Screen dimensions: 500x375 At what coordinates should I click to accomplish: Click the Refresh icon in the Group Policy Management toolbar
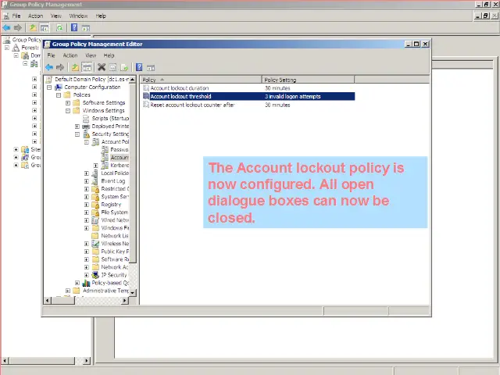click(59, 27)
